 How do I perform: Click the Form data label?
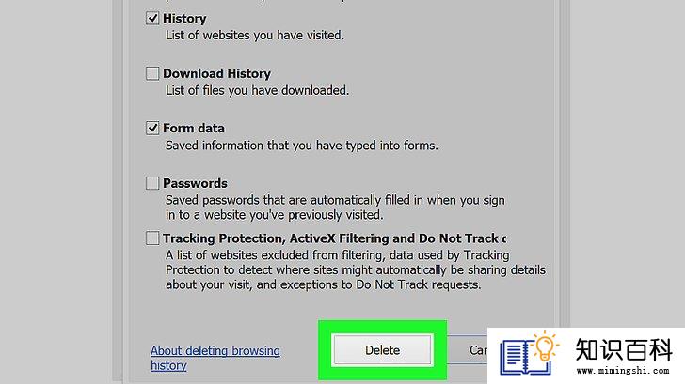click(x=194, y=128)
